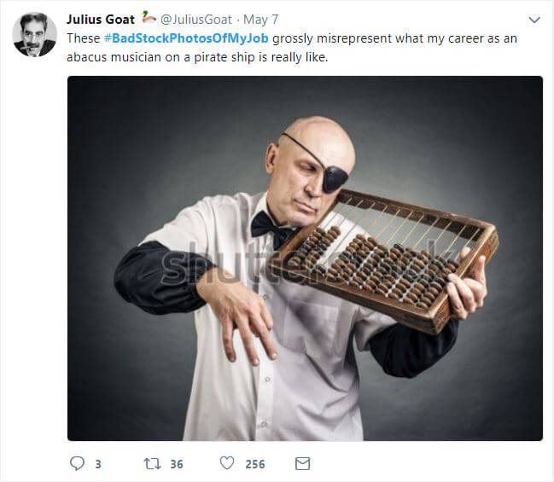Send tweet via the envelope message icon

(302, 463)
